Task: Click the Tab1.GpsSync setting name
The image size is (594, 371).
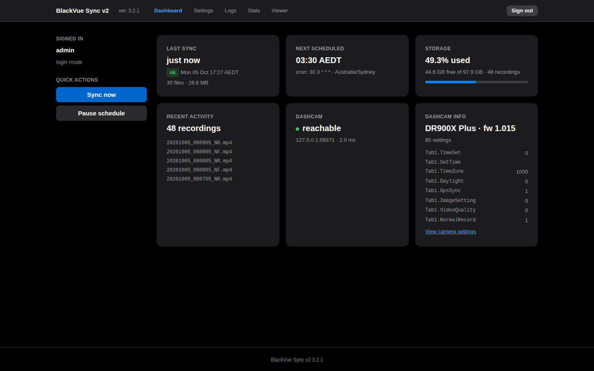Action: (x=443, y=191)
